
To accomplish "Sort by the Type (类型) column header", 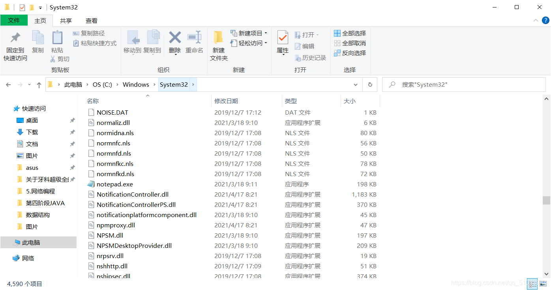I will [x=311, y=101].
